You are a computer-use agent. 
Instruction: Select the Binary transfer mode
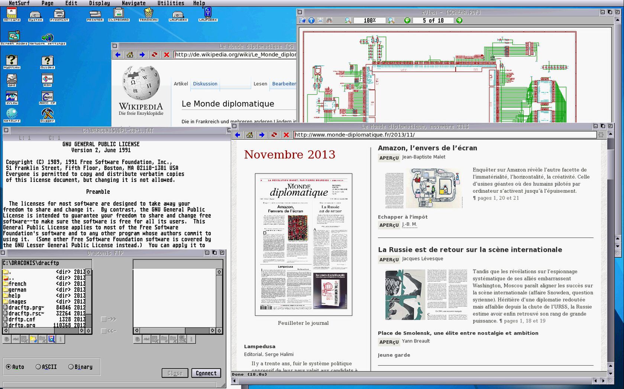coord(71,367)
